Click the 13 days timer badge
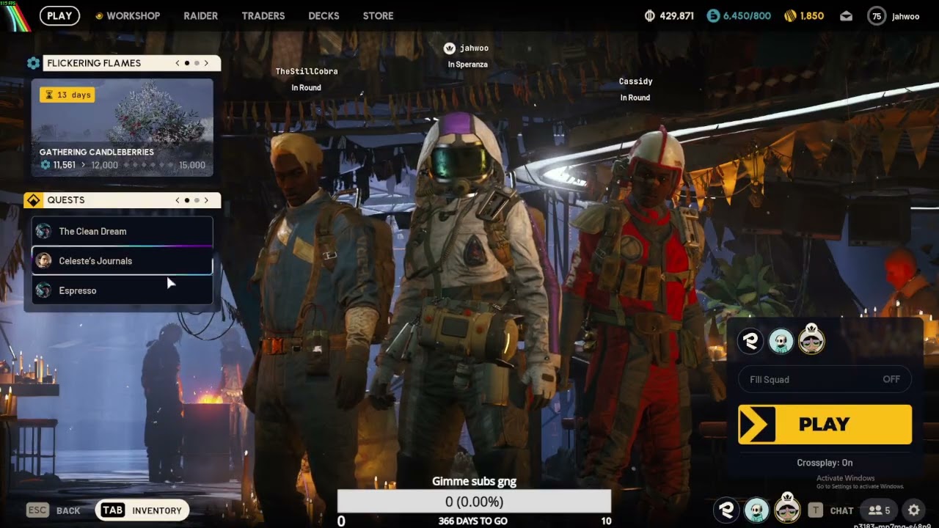 pyautogui.click(x=67, y=95)
